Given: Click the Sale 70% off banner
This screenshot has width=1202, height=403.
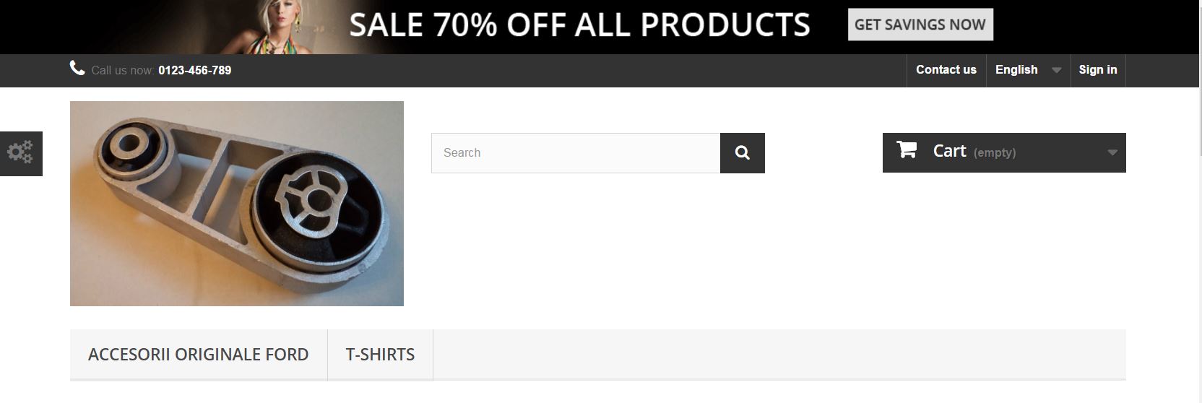Looking at the screenshot, I should [579, 25].
